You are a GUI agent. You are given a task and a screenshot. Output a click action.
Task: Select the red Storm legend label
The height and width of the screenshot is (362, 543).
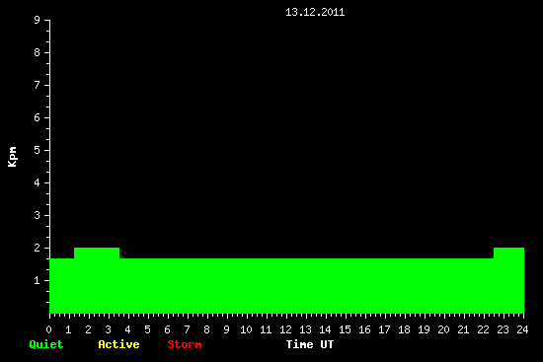pos(185,344)
